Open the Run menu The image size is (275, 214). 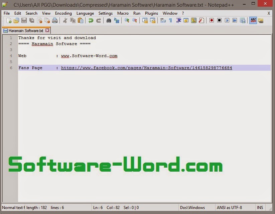coord(137,13)
